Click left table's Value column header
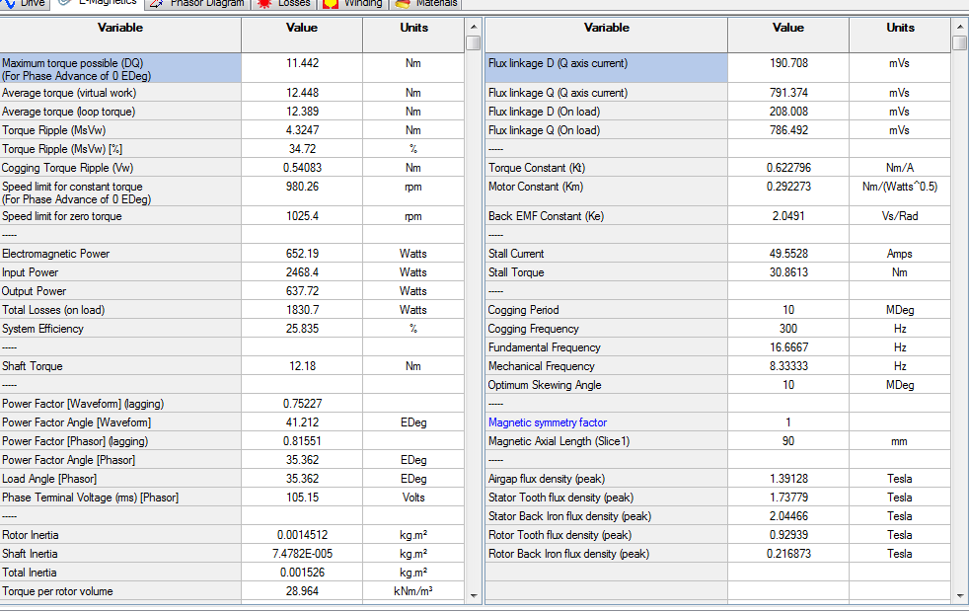Screen dimensions: 969x613 tap(301, 28)
